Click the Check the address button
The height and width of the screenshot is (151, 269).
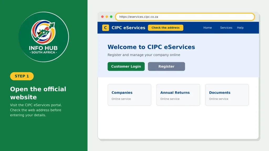coord(165,28)
